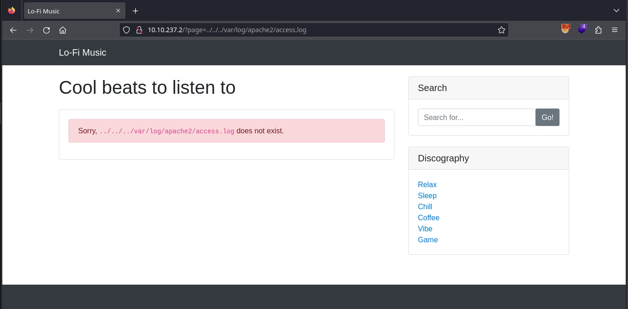Open the Extensions puzzle piece menu

tap(598, 30)
